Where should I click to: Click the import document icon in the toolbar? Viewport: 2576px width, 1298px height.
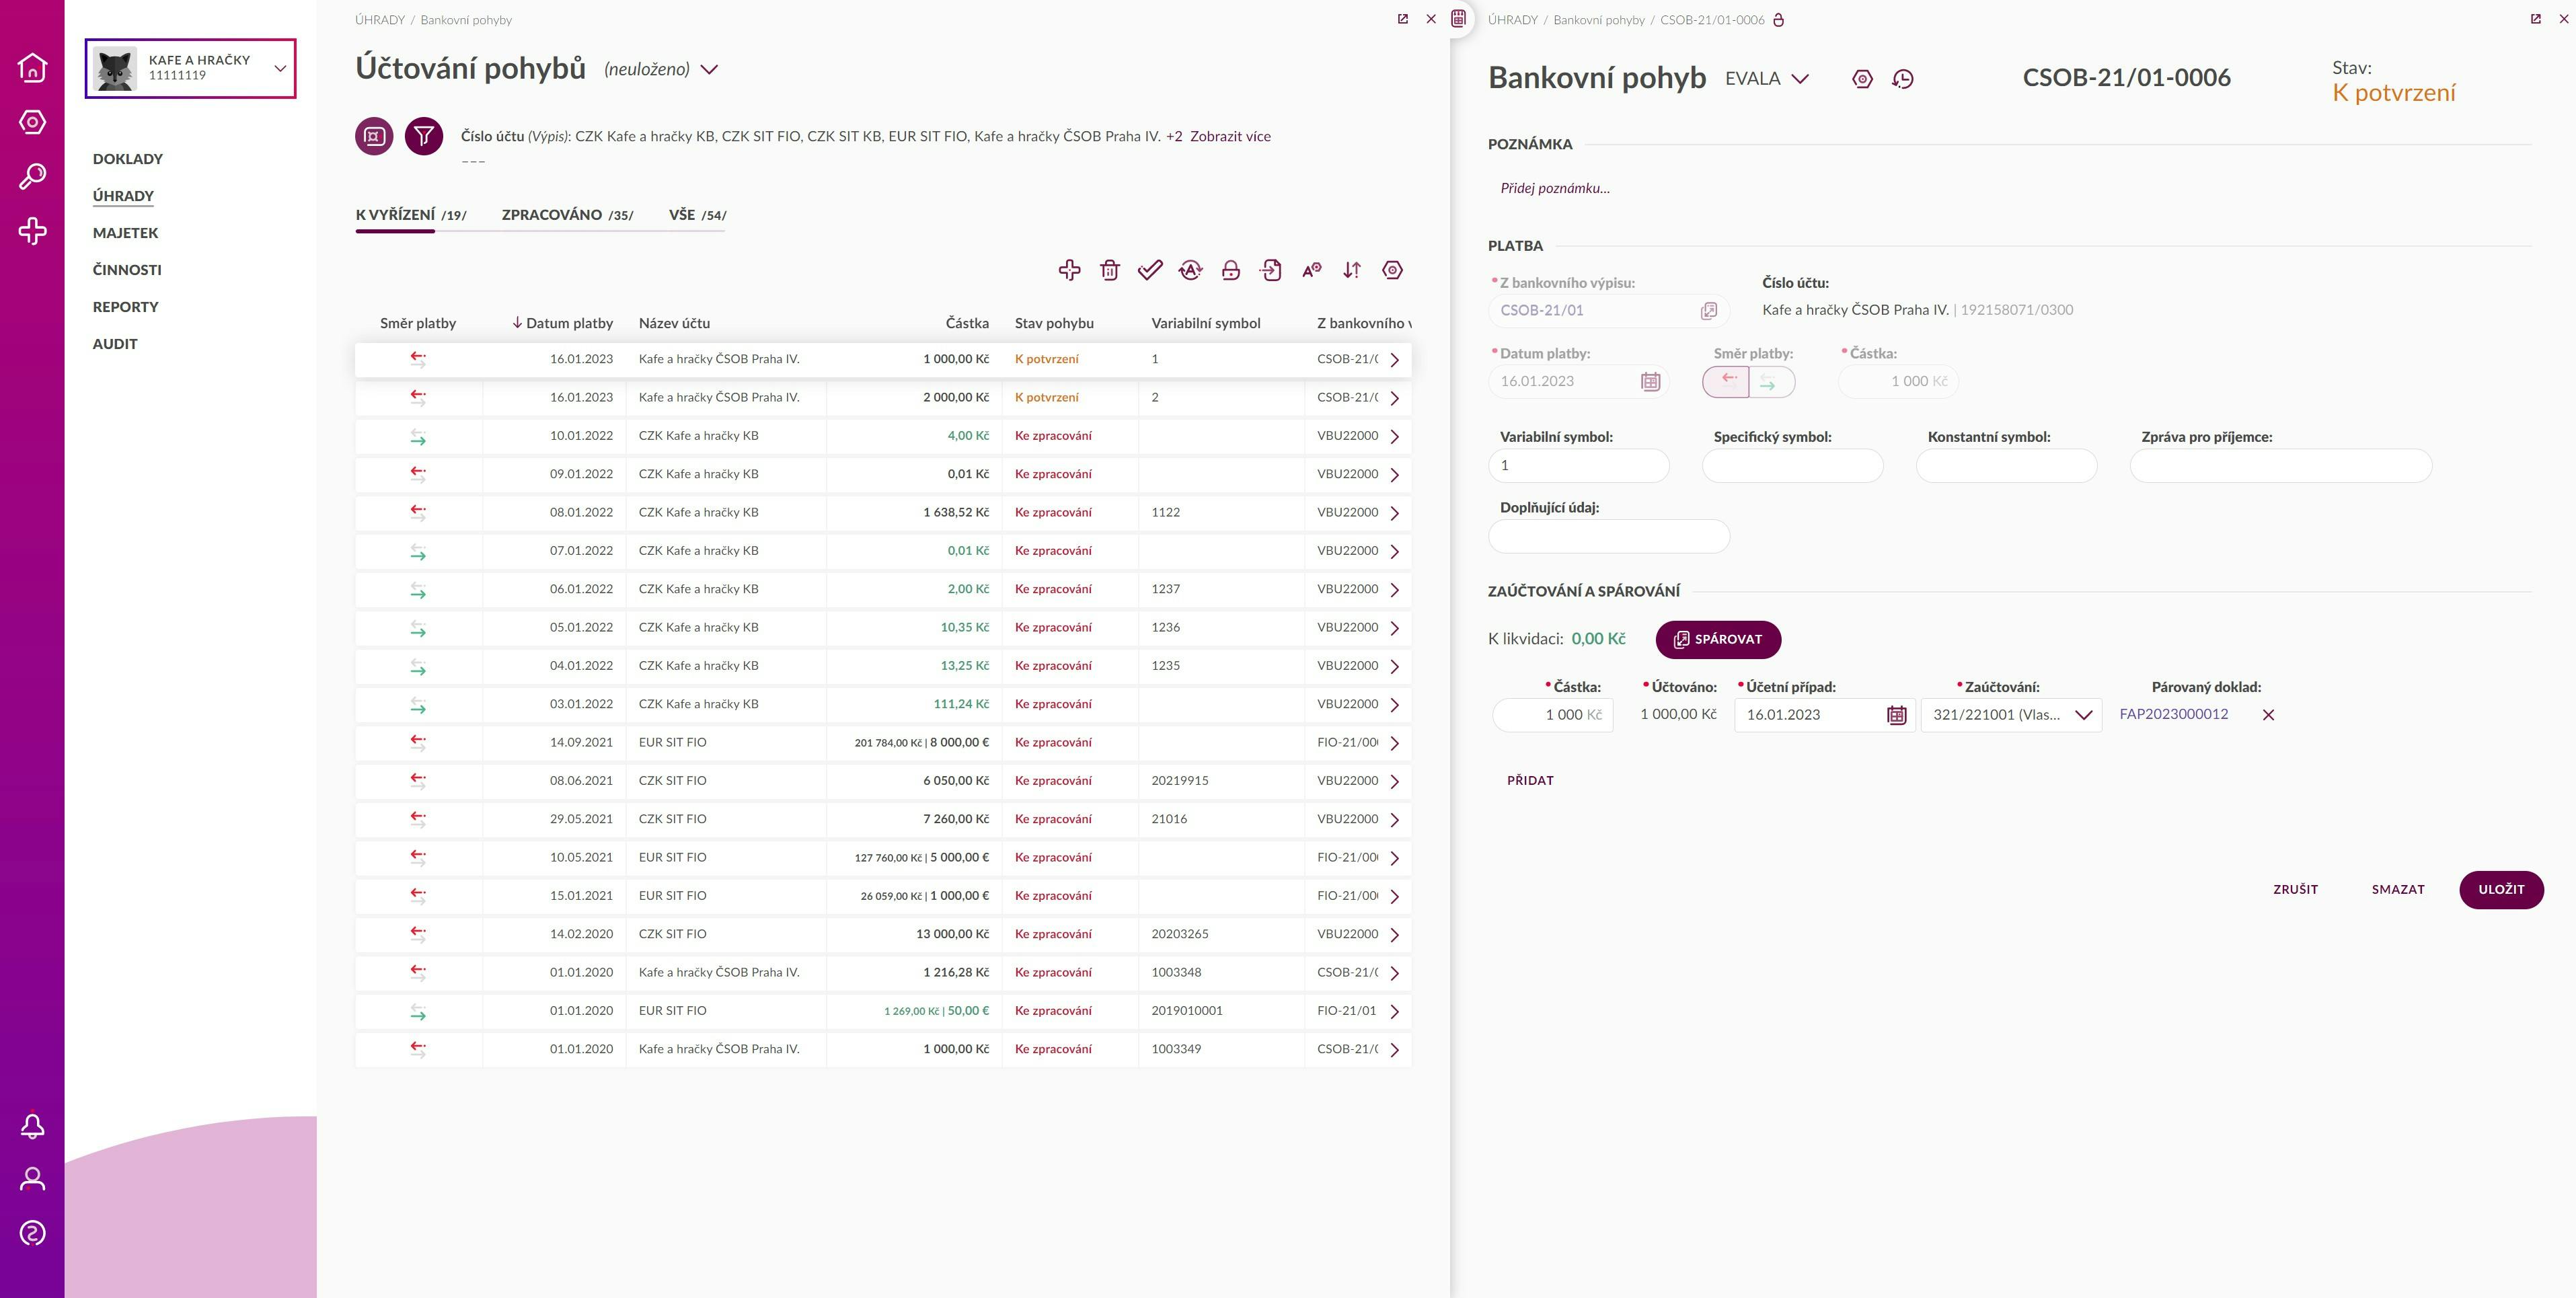click(1271, 270)
